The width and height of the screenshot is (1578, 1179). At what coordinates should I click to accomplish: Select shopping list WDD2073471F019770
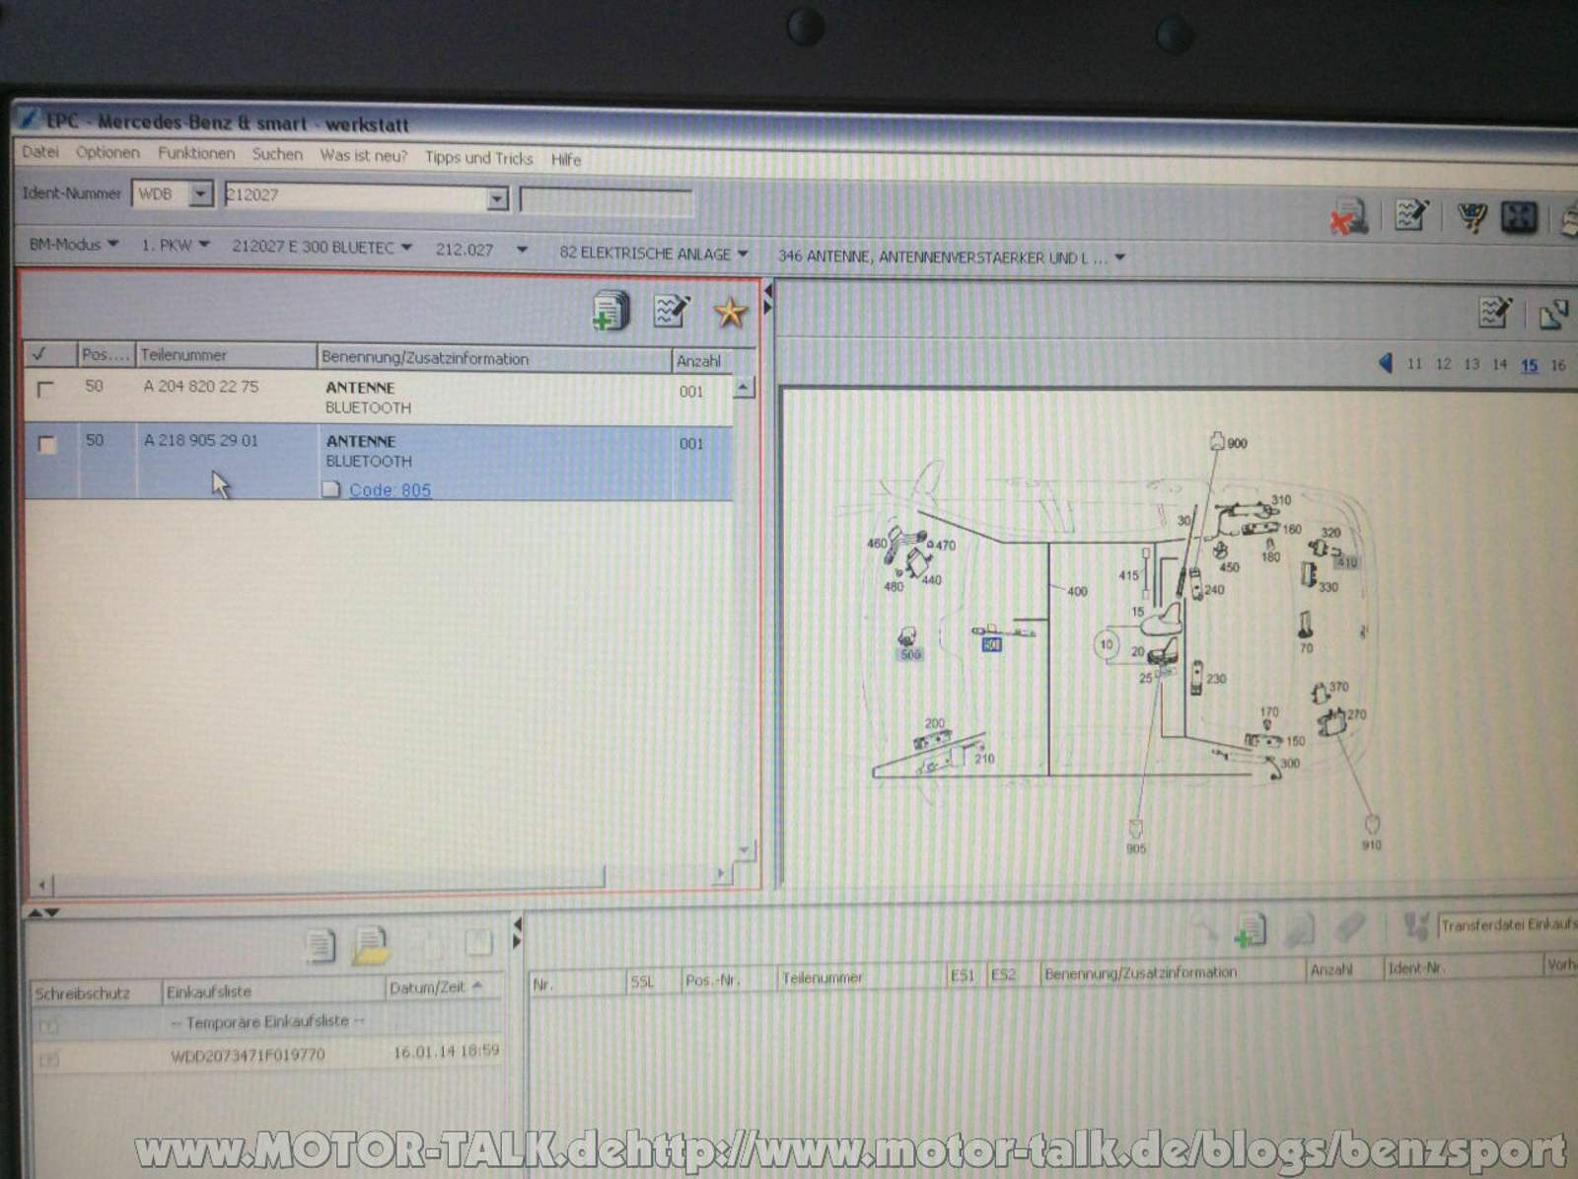click(x=248, y=1056)
